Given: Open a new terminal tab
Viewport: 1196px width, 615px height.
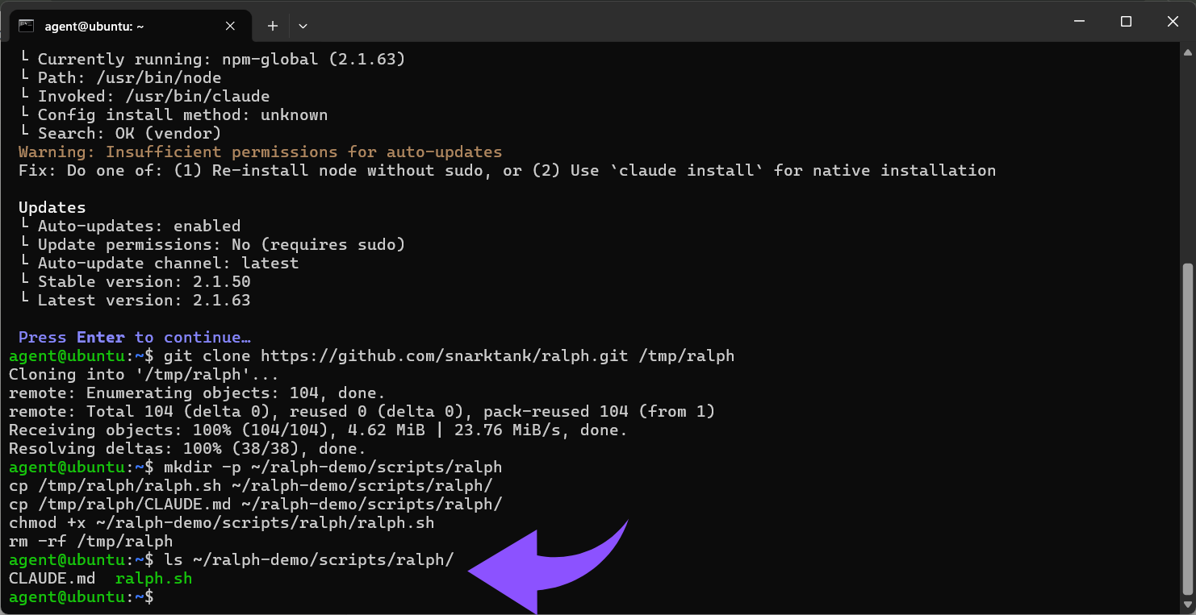Looking at the screenshot, I should tap(273, 26).
